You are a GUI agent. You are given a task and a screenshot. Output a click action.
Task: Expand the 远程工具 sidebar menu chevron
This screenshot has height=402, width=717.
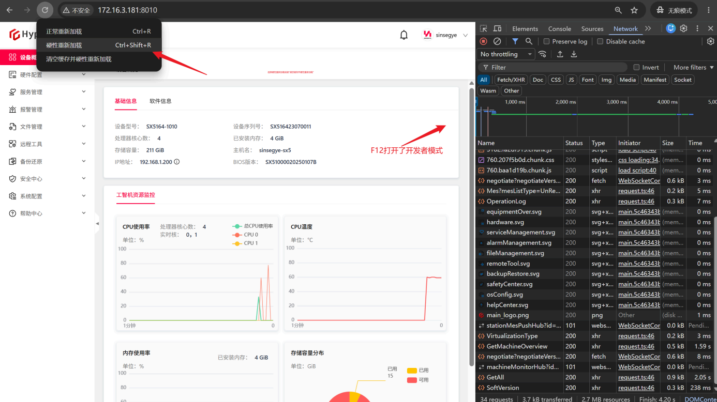click(x=84, y=144)
